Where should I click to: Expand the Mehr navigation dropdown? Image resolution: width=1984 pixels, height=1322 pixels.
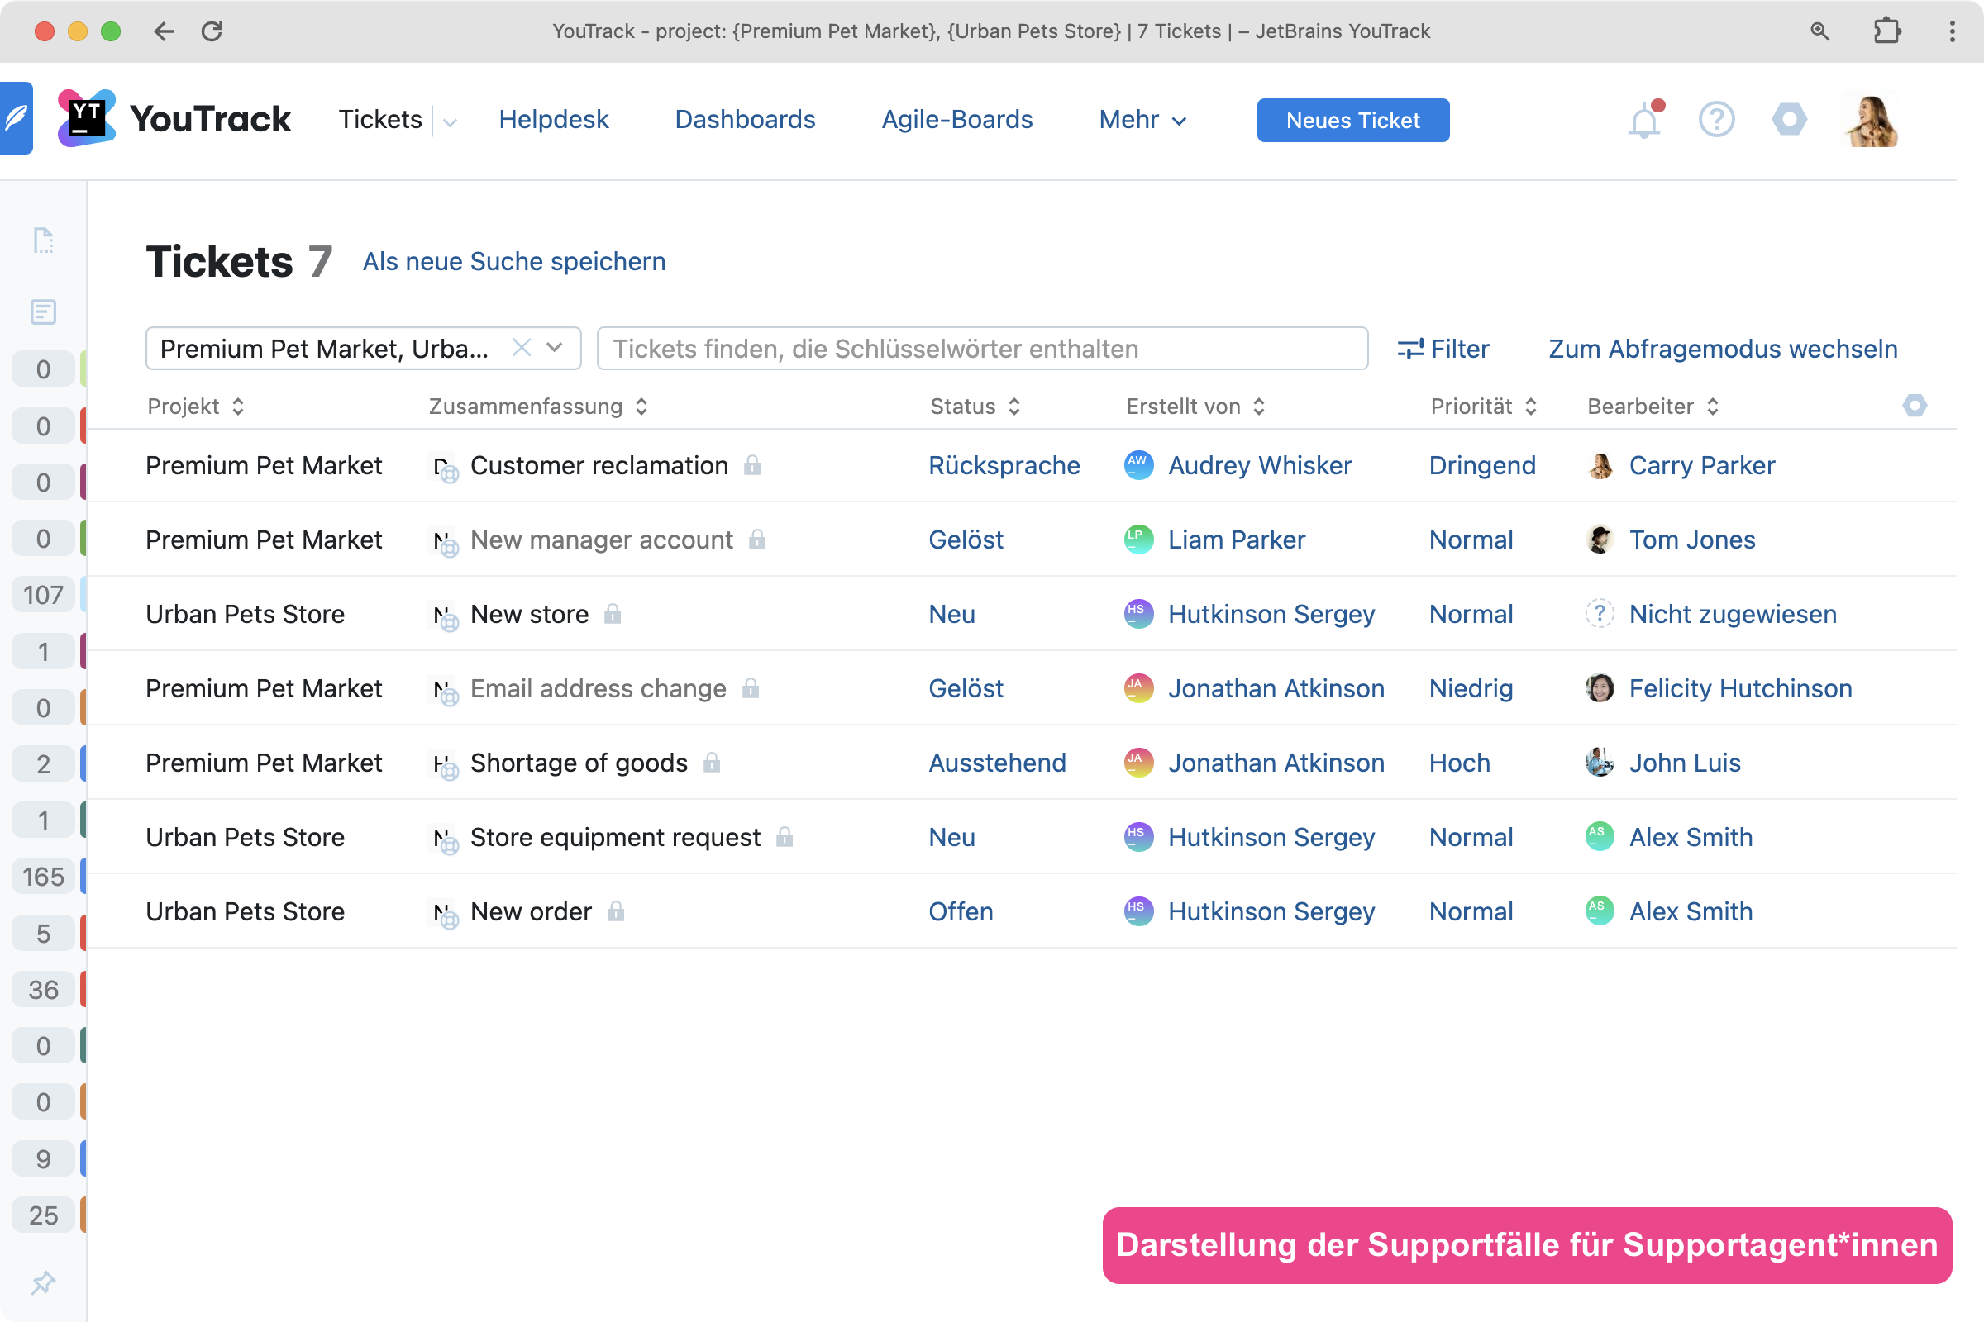click(x=1142, y=120)
